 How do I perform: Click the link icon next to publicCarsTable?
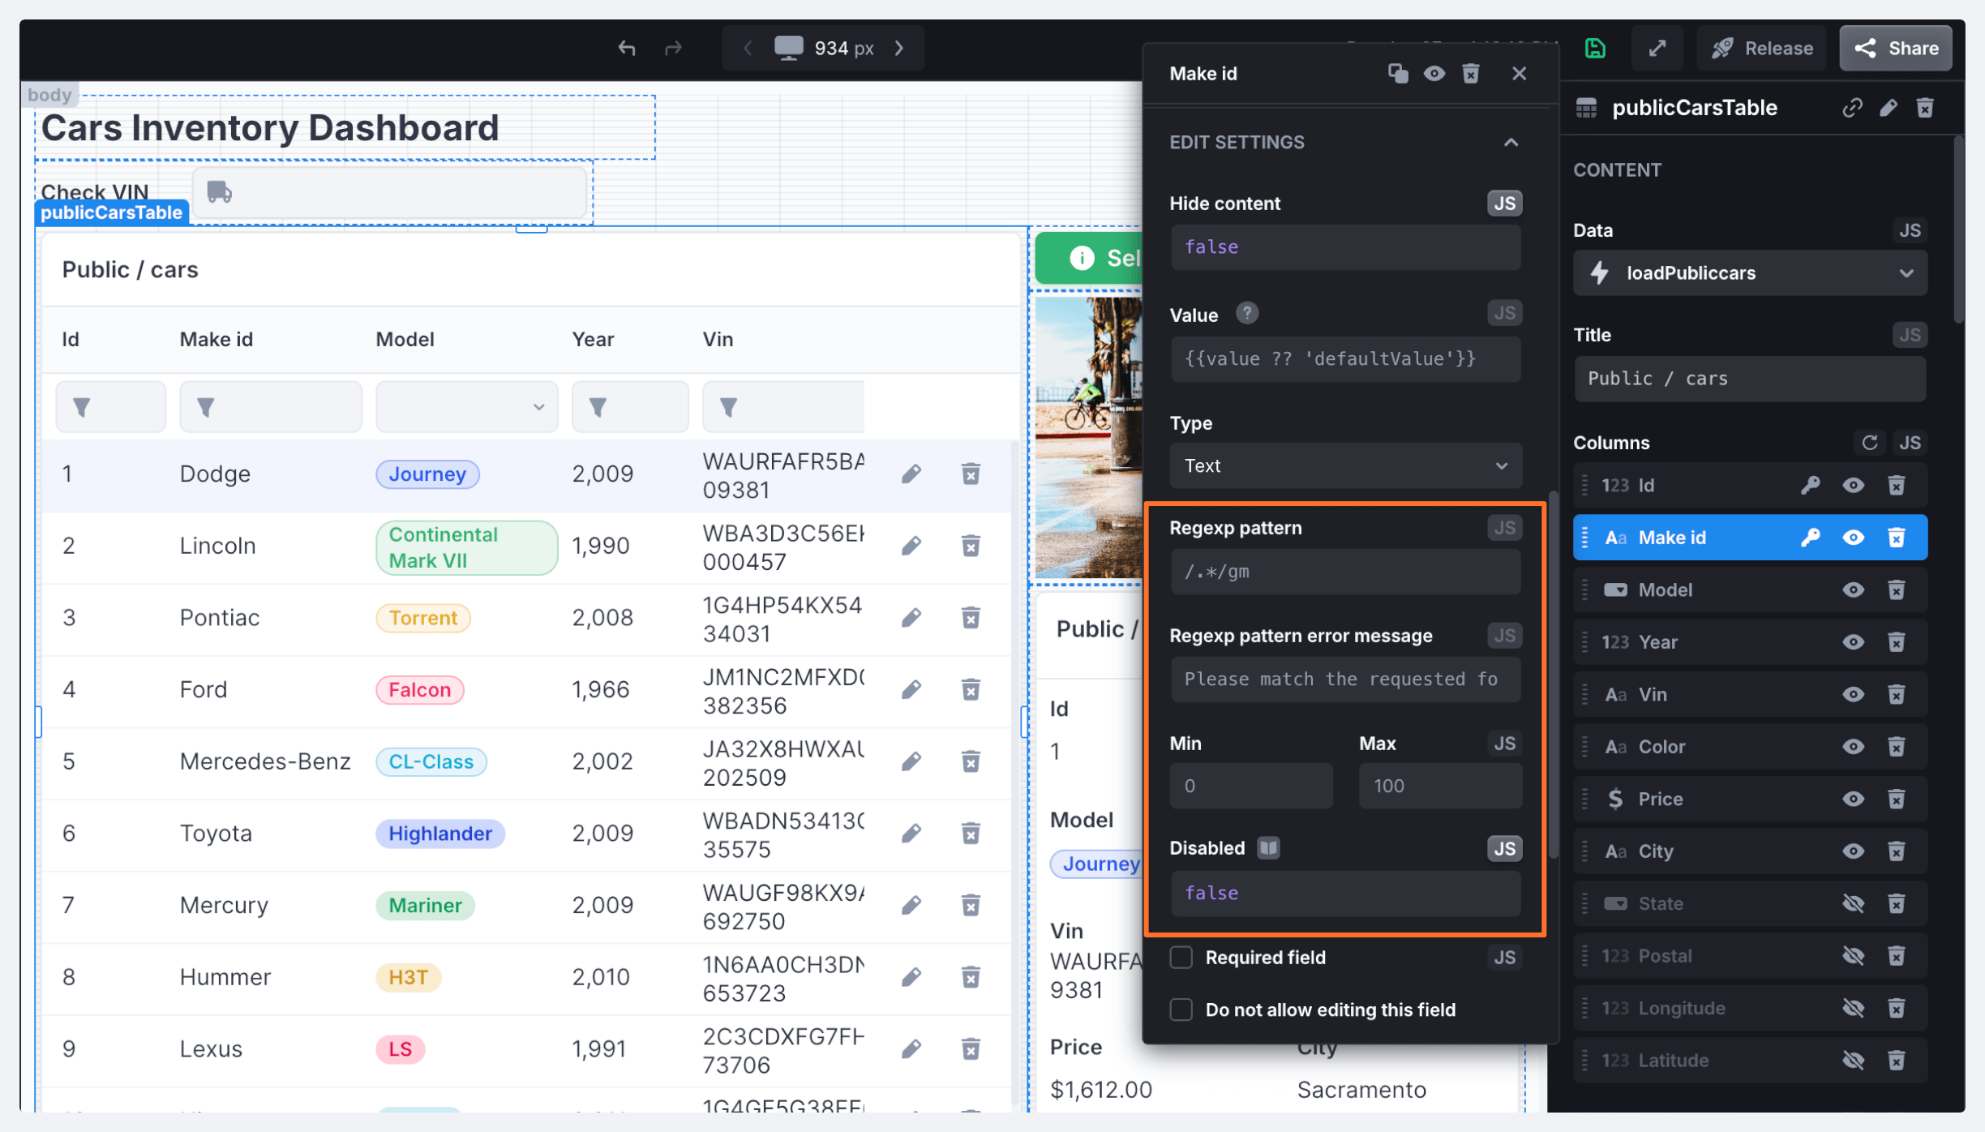[x=1851, y=108]
